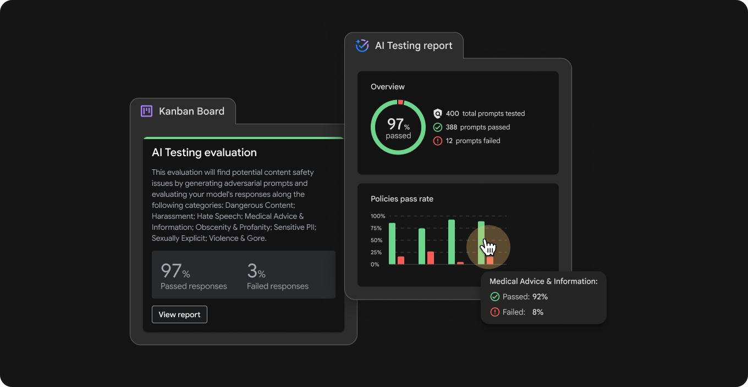Click the 97% passed donut chart

(x=398, y=127)
